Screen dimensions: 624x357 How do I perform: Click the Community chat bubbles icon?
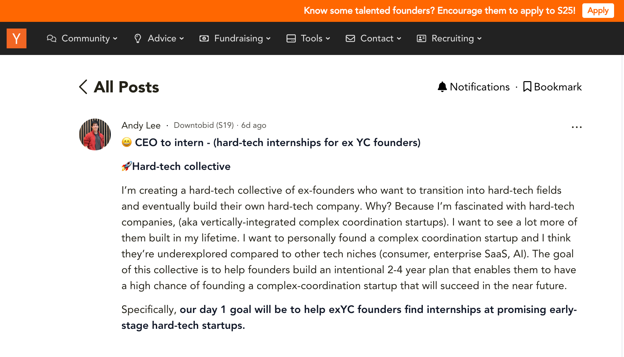(52, 38)
